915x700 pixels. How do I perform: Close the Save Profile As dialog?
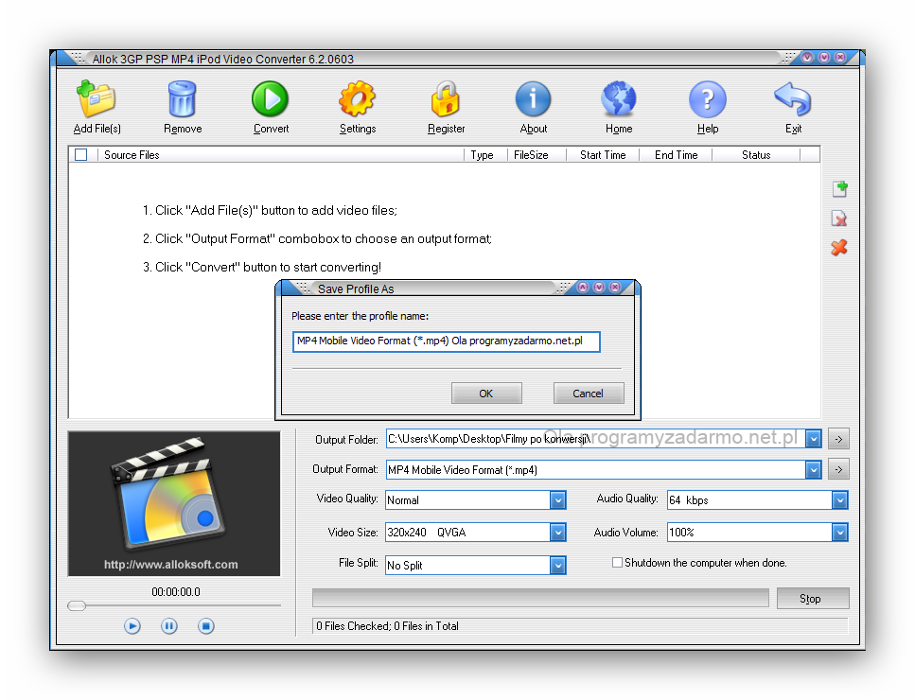pyautogui.click(x=615, y=287)
